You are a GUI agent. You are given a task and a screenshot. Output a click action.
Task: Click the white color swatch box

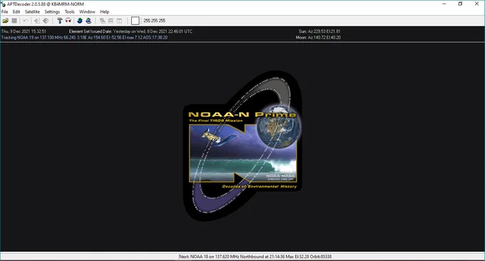[x=136, y=21]
